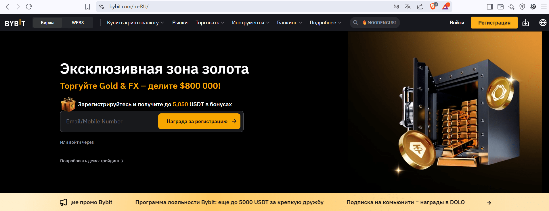Open Подписка на комьюнити DOLO announcement
Image resolution: width=549 pixels, height=211 pixels.
tap(405, 202)
